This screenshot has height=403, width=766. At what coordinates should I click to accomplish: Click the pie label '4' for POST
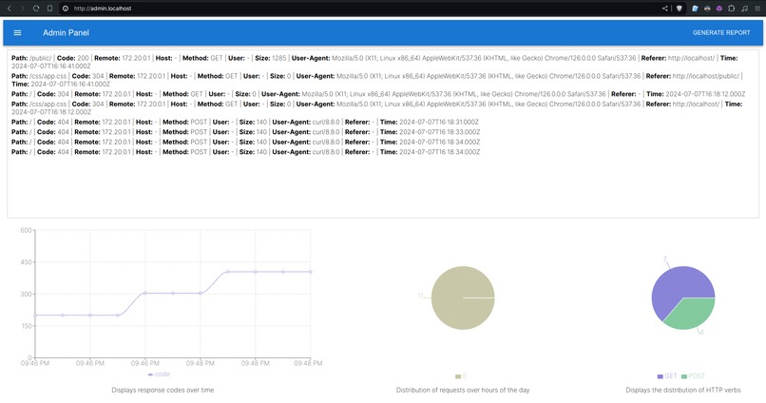pyautogui.click(x=701, y=332)
